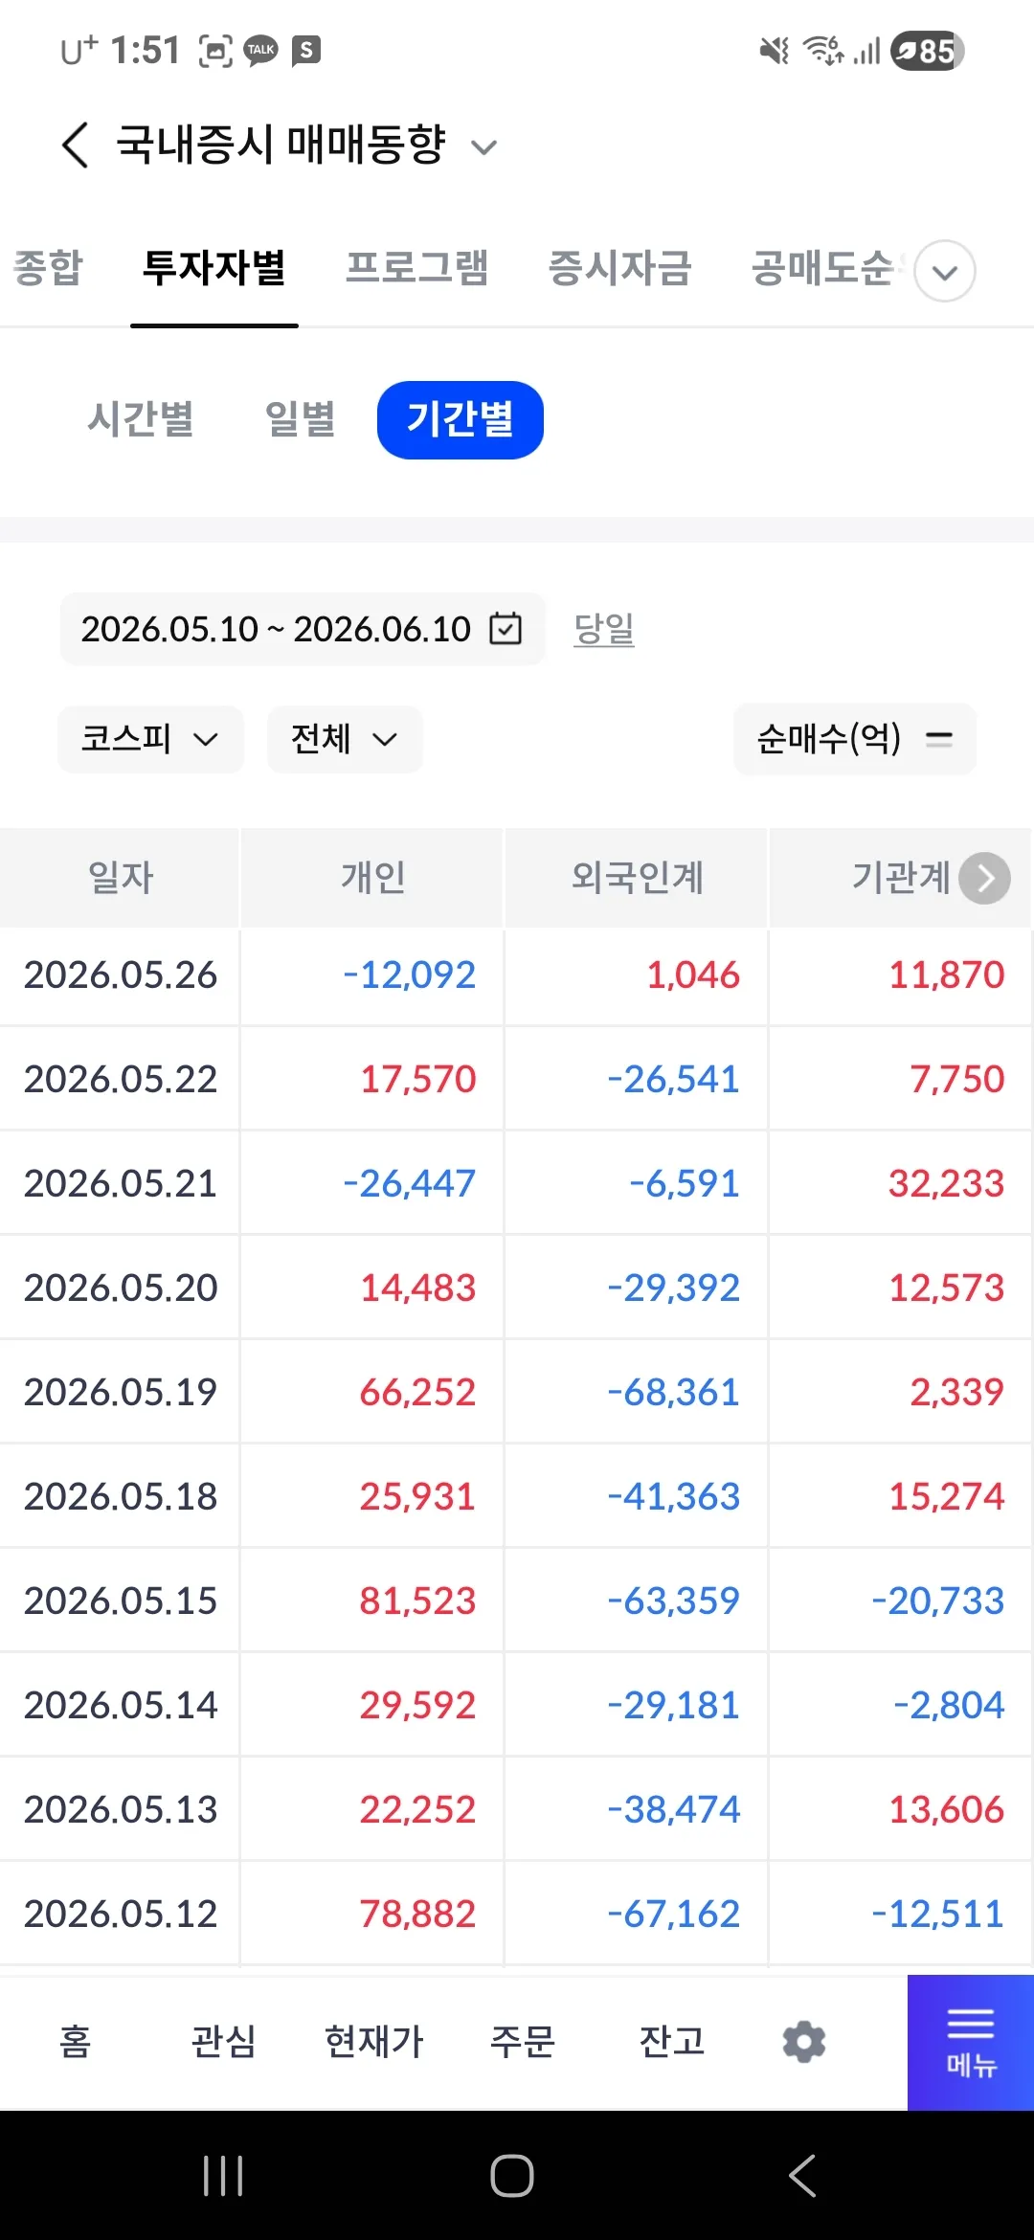Switch to 프로그램 tab

pos(417,268)
